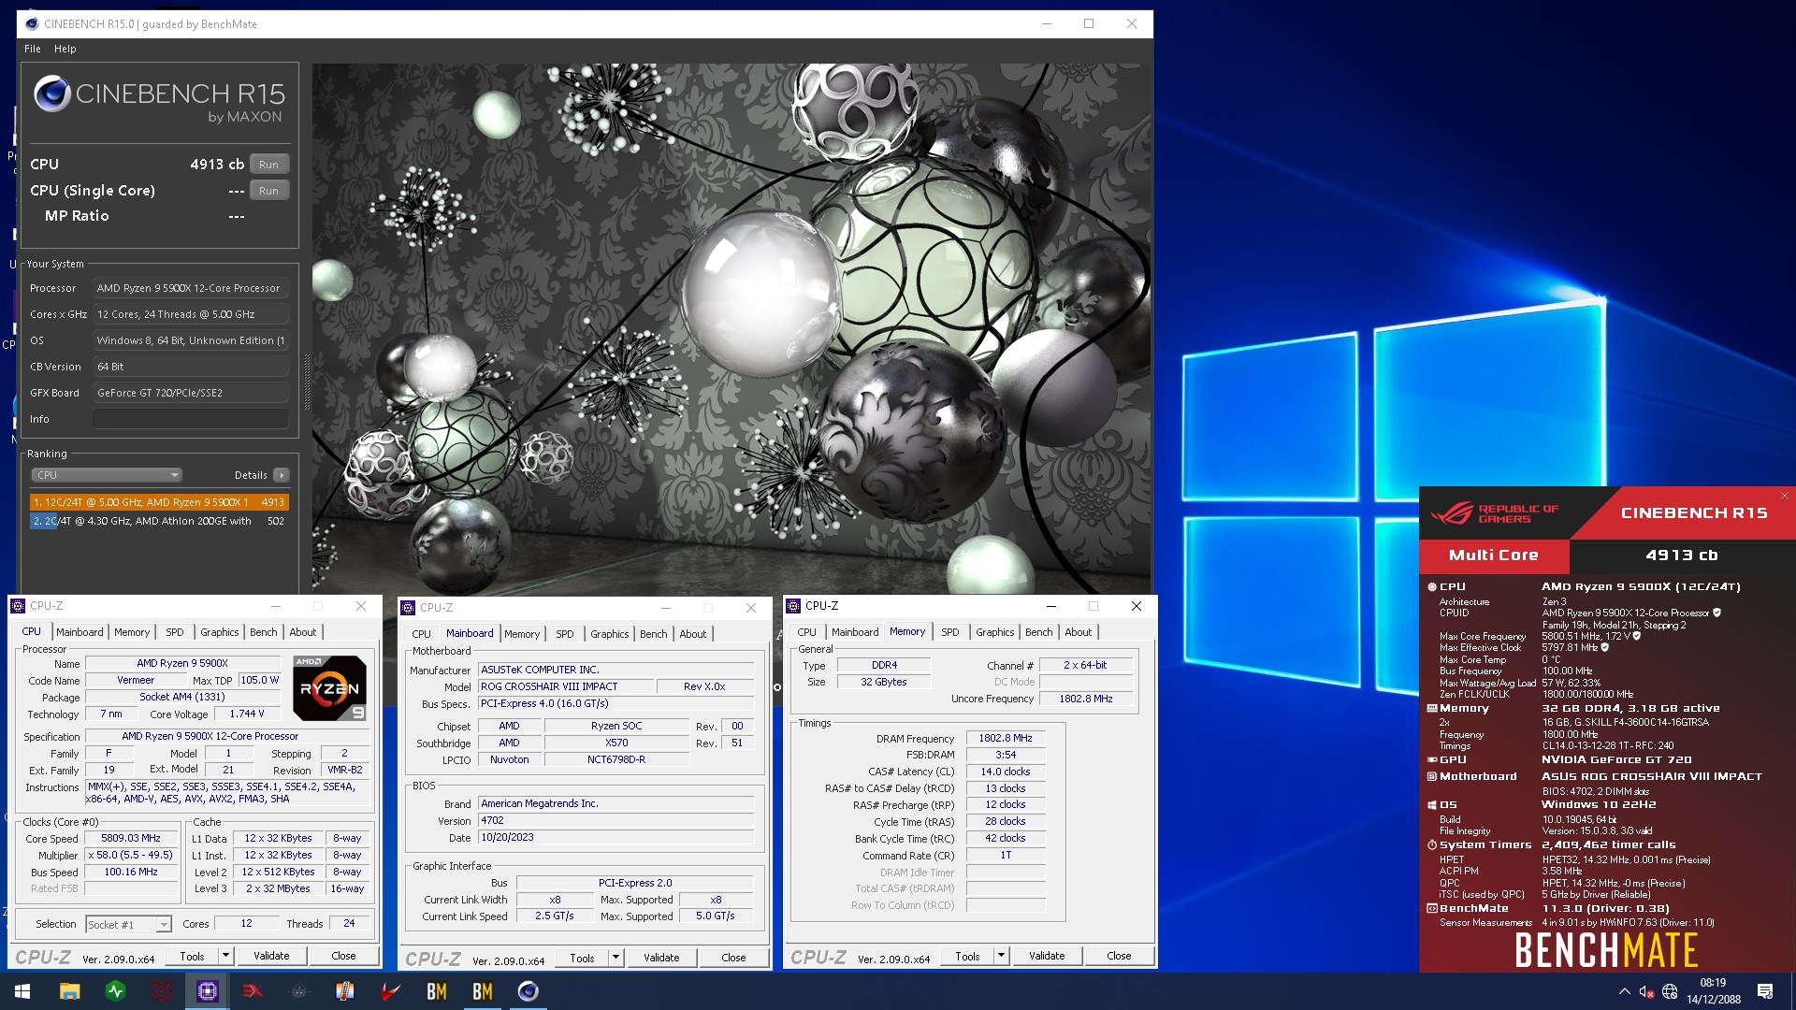Click the BENCHMATE logo text

[x=1606, y=950]
